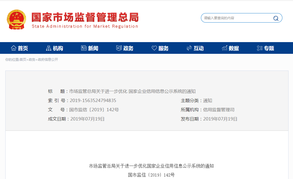293x179 pixels.
Task: Click the organization chart icon beside 机构
Action: (49, 48)
